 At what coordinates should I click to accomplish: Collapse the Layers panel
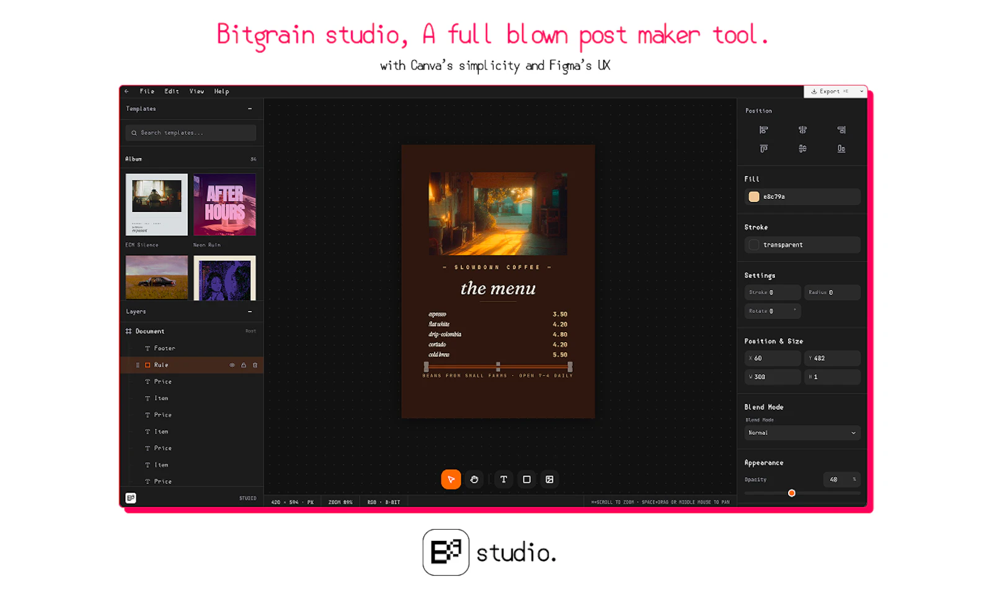click(x=250, y=312)
